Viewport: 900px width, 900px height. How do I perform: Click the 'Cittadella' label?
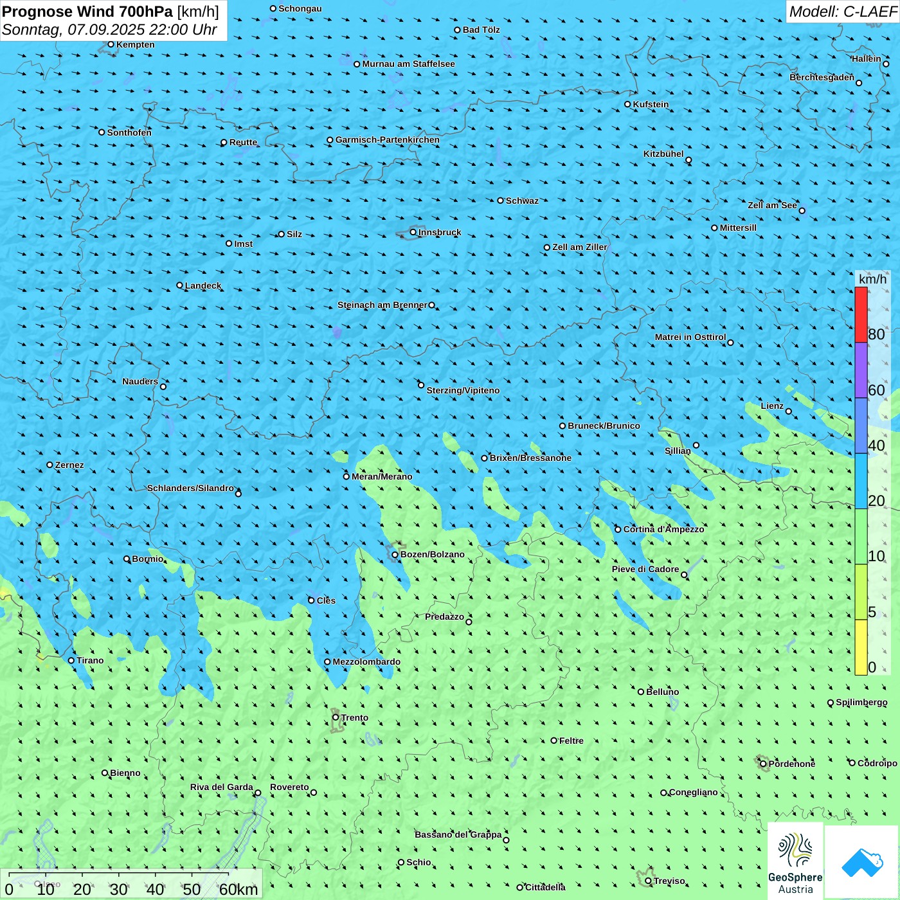[x=545, y=887]
